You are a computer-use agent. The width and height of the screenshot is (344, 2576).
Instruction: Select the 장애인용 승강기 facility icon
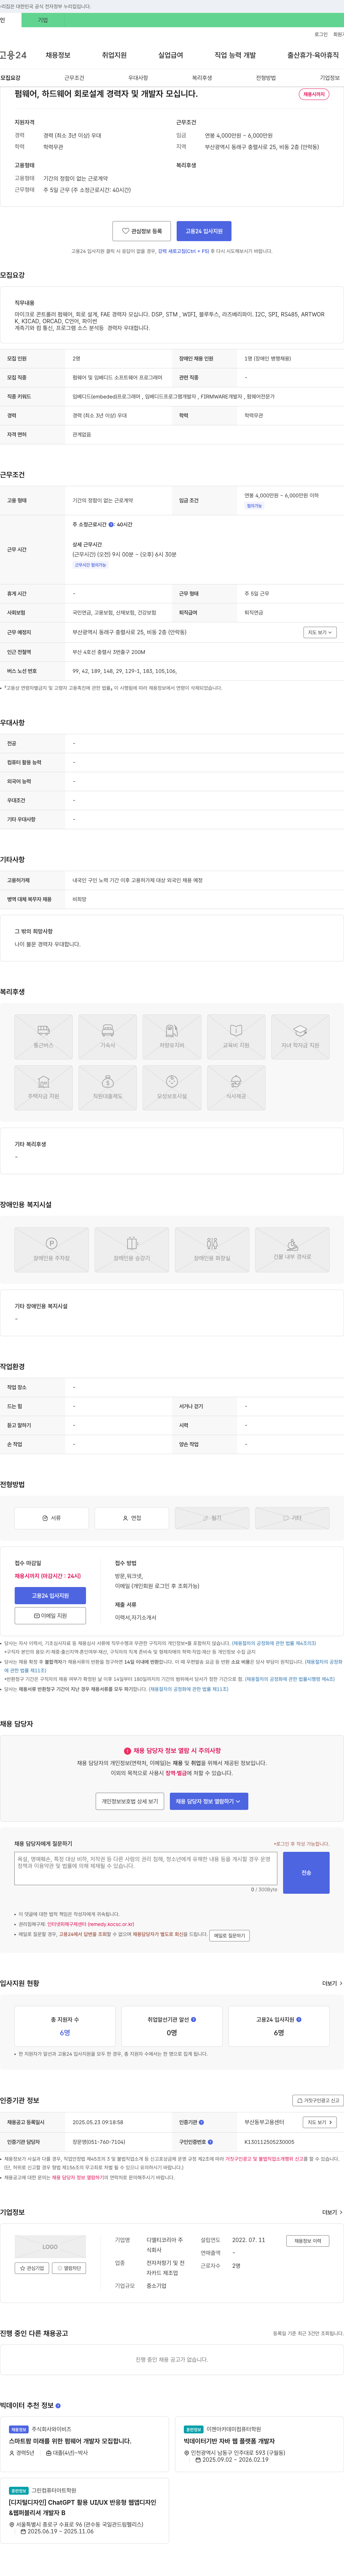pos(131,1250)
